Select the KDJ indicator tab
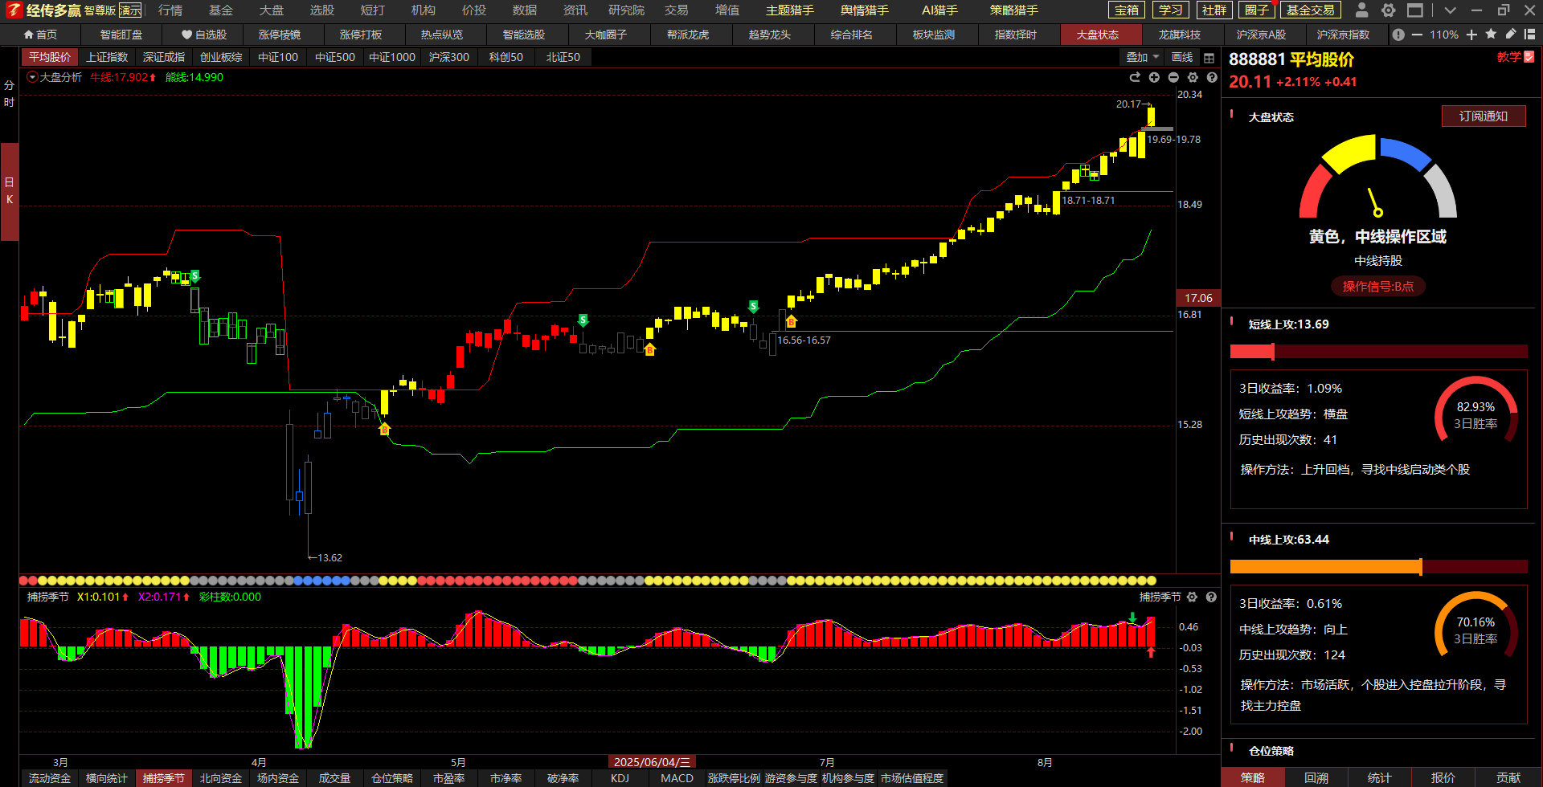1543x787 pixels. point(620,778)
